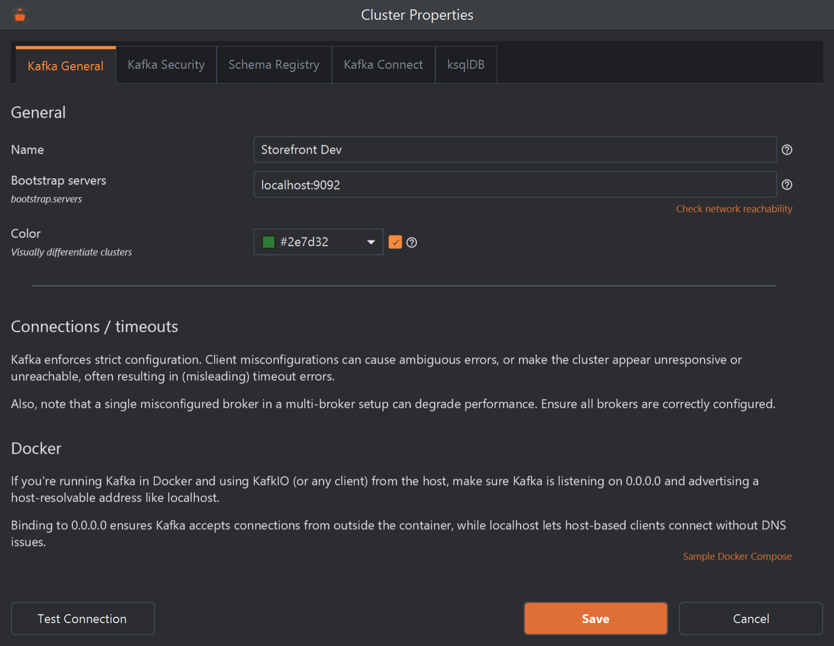Switch to the Kafka Security tab

pos(166,65)
